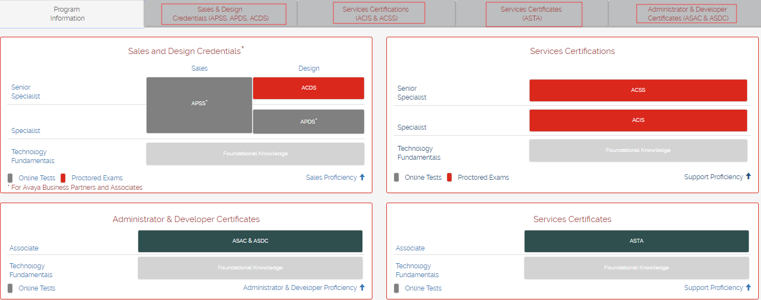
Task: Click up arrow beside Administrator & Developer Proficiency
Action: click(362, 288)
